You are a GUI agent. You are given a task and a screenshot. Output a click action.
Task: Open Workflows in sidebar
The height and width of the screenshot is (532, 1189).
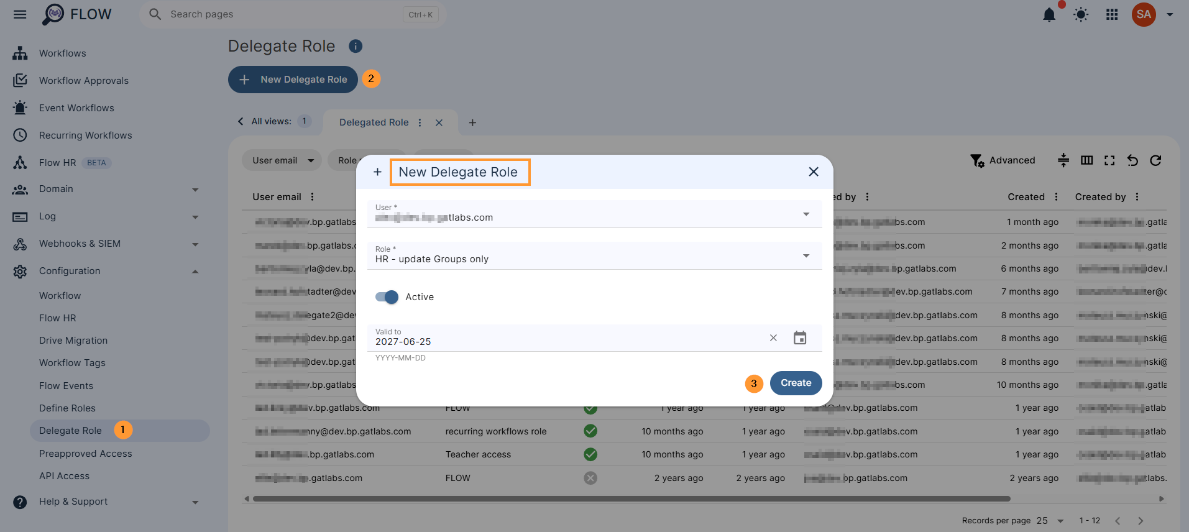click(x=62, y=53)
